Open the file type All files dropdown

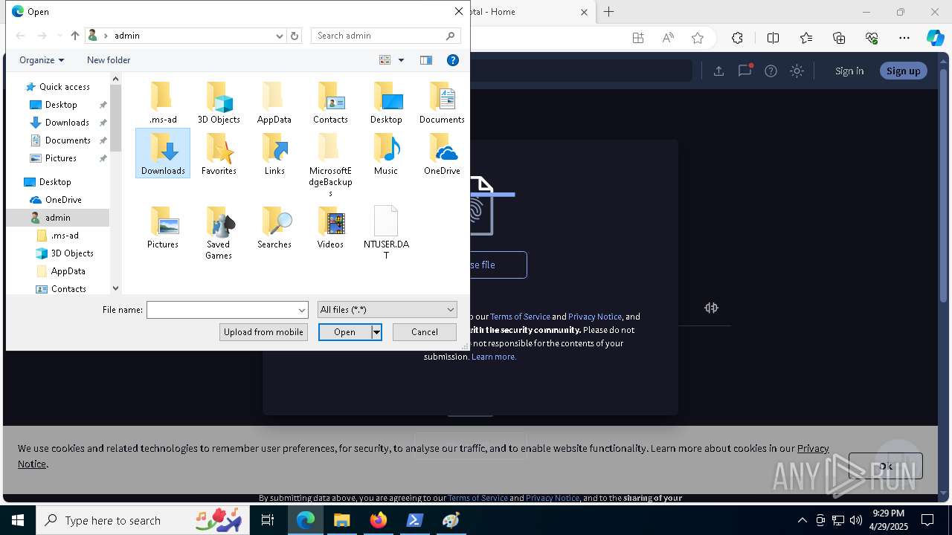tap(387, 310)
